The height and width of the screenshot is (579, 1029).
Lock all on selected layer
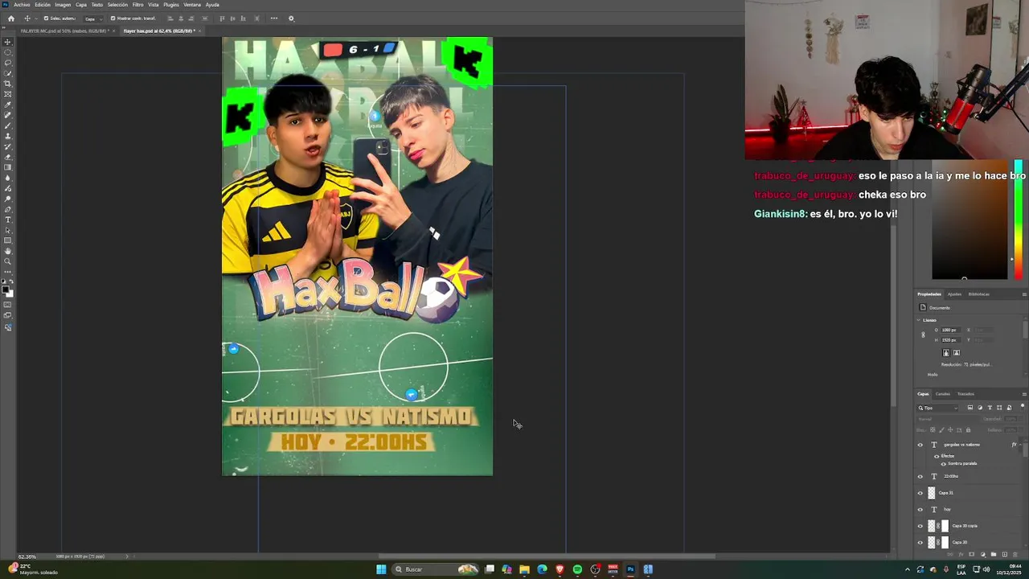coord(968,430)
